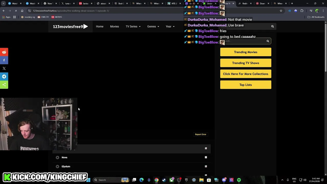Viewport: 327px width, 184px height.
Task: Open the MOVES bookmark
Action: tap(57, 17)
